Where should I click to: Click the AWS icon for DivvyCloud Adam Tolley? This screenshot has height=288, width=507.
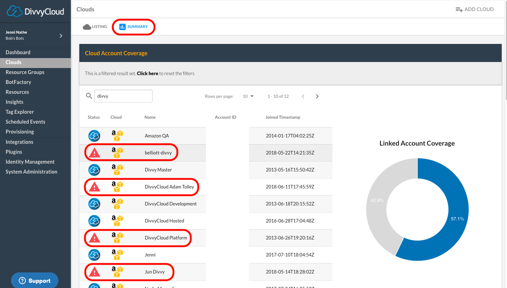point(117,187)
